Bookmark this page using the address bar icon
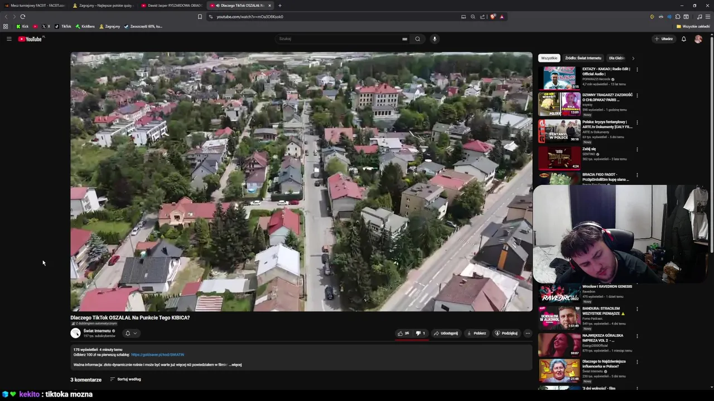714x401 pixels. 200,17
